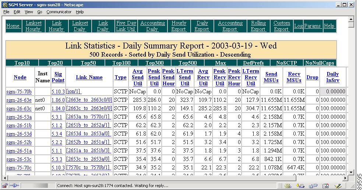Click the security padlock icon in status bar
The image size is (363, 190).
5,186
